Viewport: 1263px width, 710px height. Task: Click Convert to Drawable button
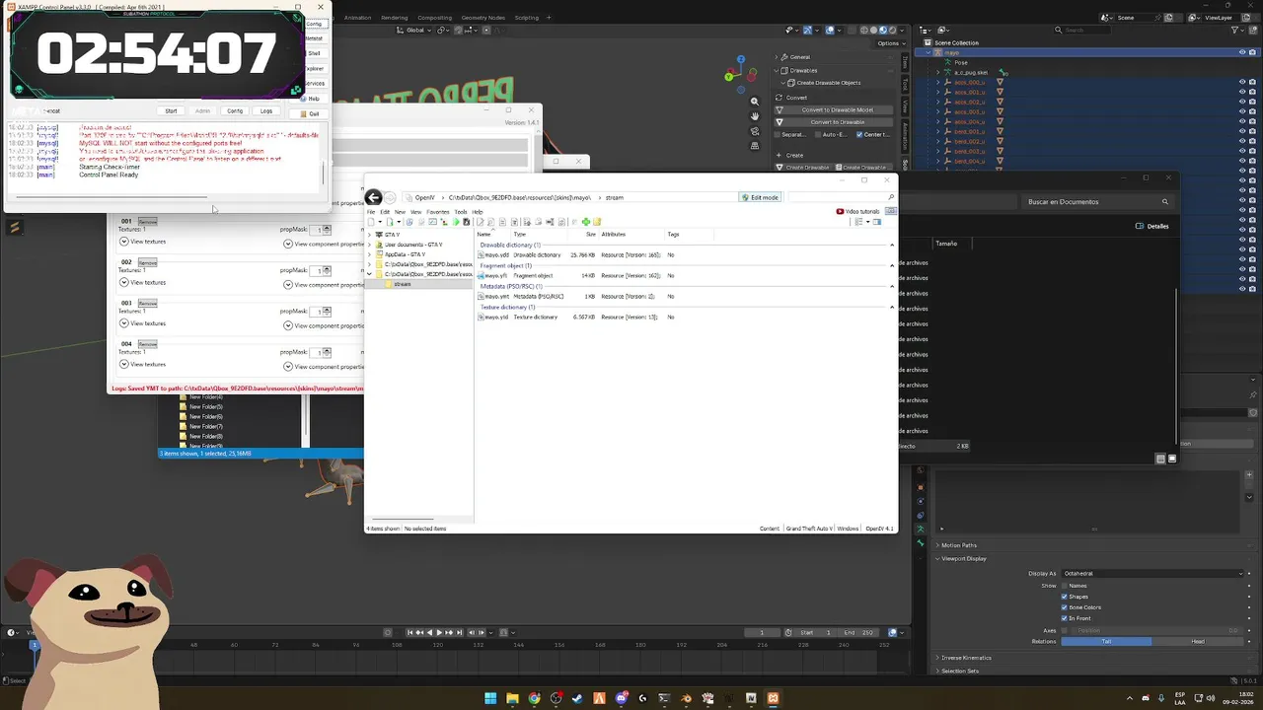click(x=837, y=122)
